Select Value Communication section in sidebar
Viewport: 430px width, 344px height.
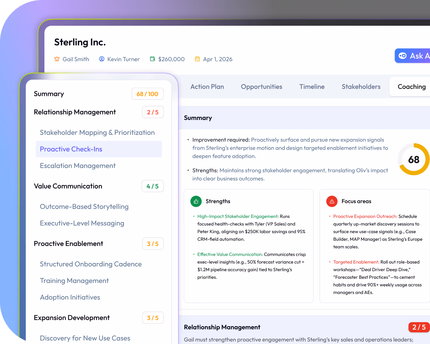coord(68,186)
